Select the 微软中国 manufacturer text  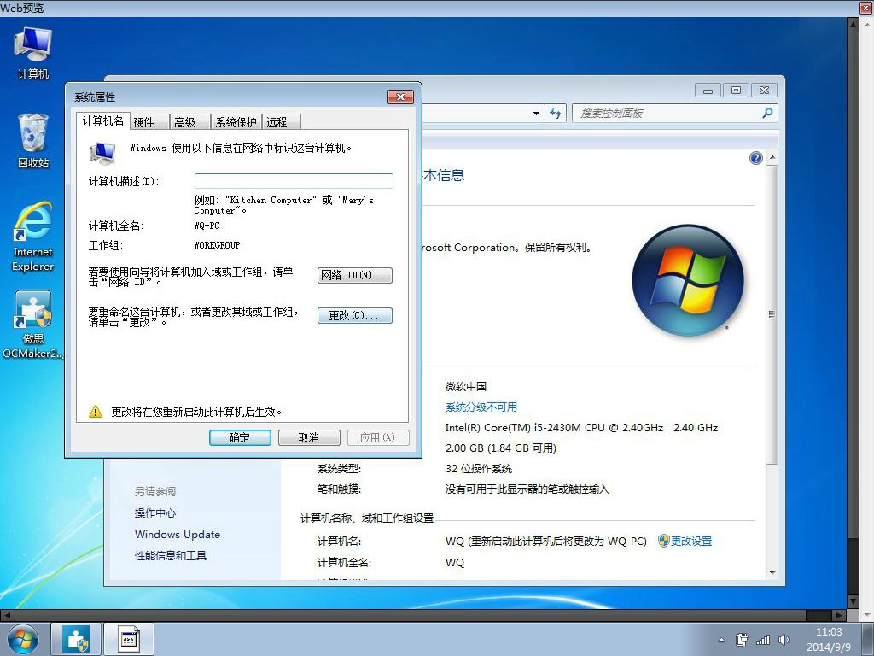click(466, 387)
